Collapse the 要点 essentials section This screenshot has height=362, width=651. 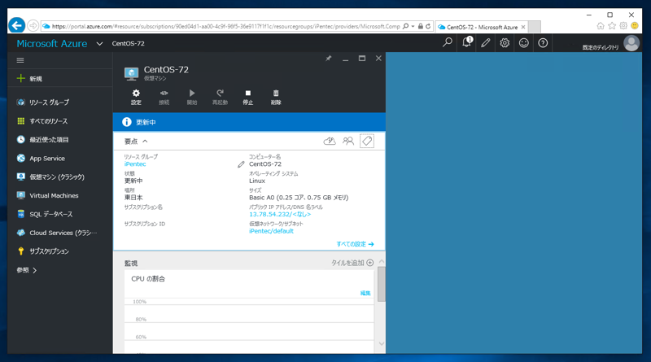click(136, 142)
